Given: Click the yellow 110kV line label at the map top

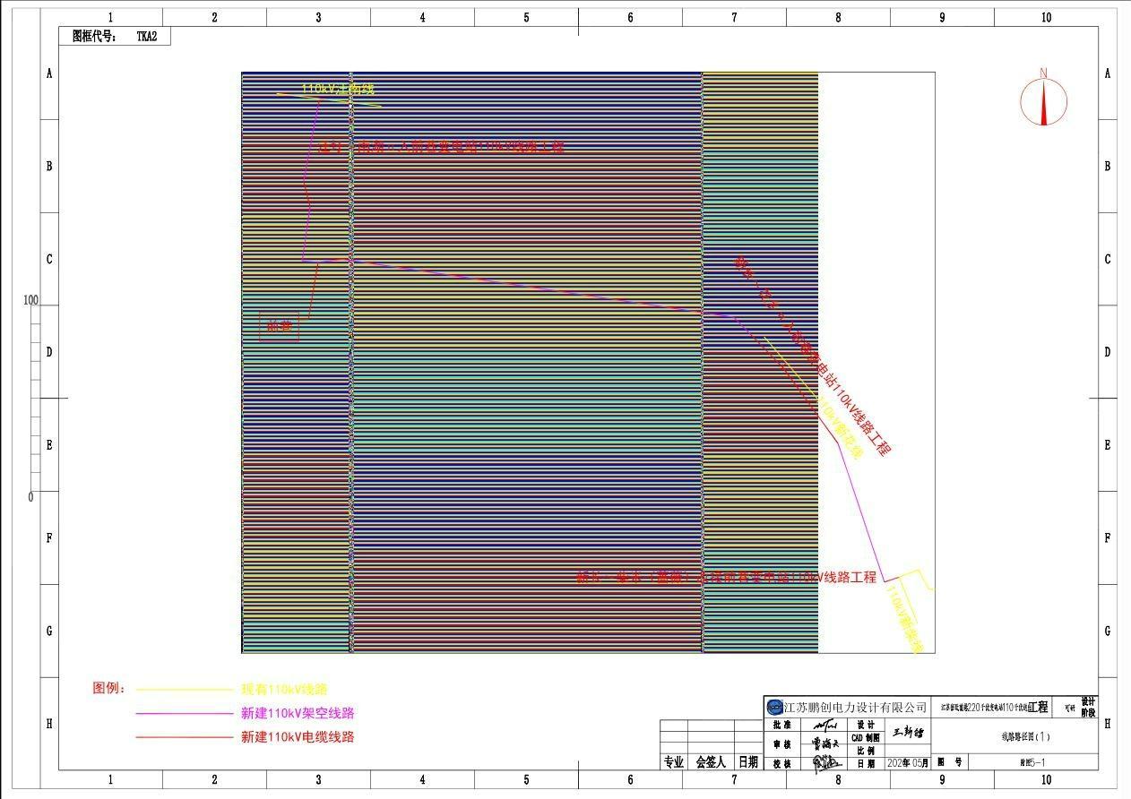Looking at the screenshot, I should [x=337, y=89].
